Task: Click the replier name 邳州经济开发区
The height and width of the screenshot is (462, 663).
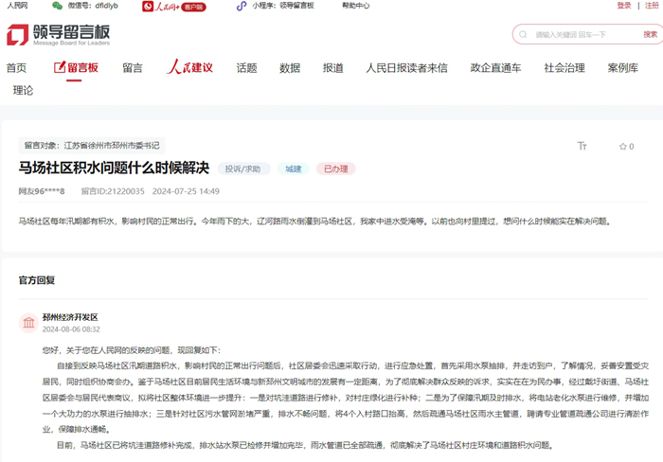Action: tap(70, 317)
